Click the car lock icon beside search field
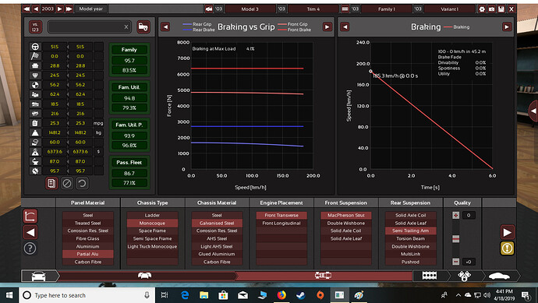Image resolution: width=538 pixels, height=303 pixels. [143, 26]
